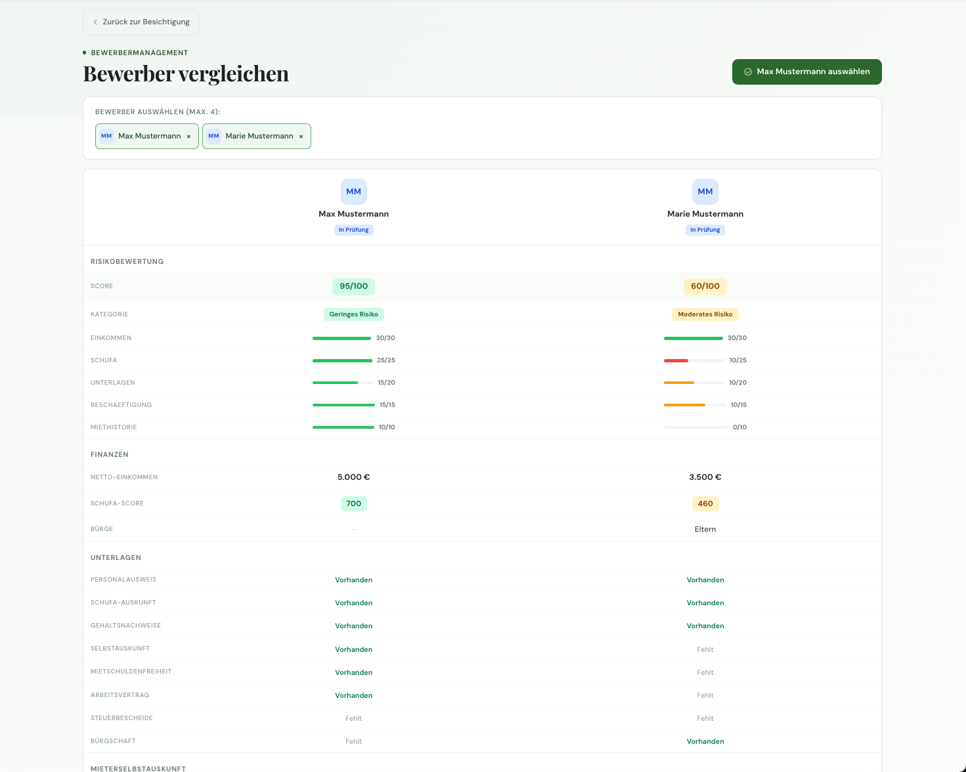Click the 60/100 score badge

[x=705, y=286]
